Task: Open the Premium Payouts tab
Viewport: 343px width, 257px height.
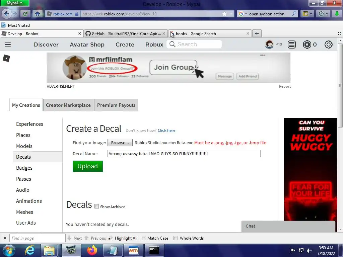Action: (x=116, y=105)
